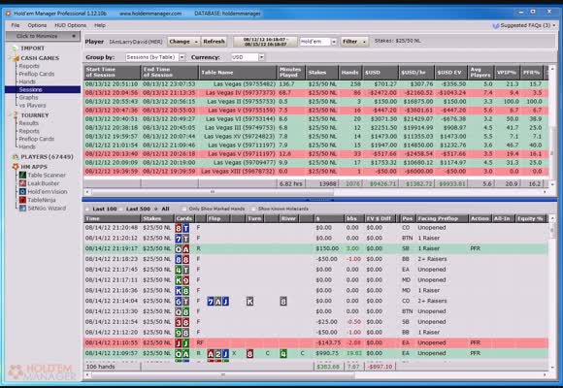This screenshot has width=563, height=388.
Task: Click the K turn card at 21:14:04
Action: [x=249, y=302]
